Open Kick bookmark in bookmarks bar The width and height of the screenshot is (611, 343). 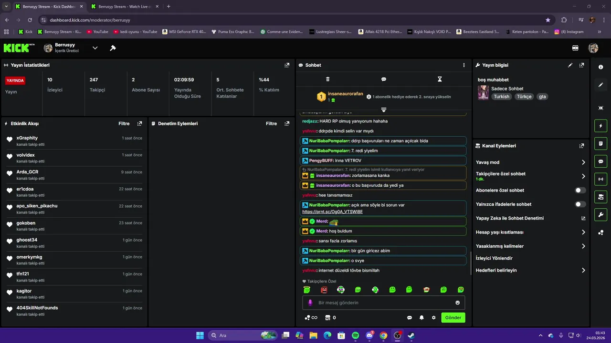[26, 32]
